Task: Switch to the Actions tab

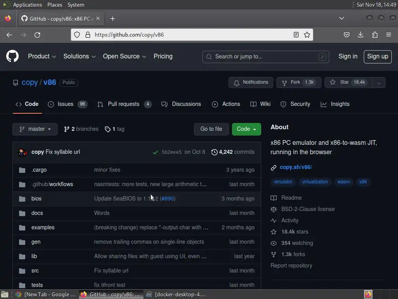Action: (x=226, y=104)
